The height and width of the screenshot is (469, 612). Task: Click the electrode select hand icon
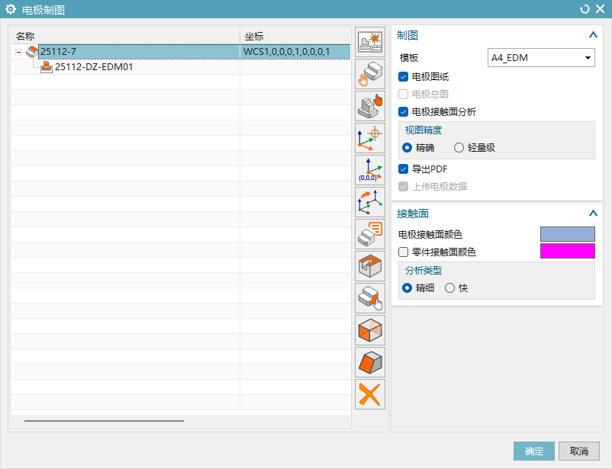coord(370,106)
